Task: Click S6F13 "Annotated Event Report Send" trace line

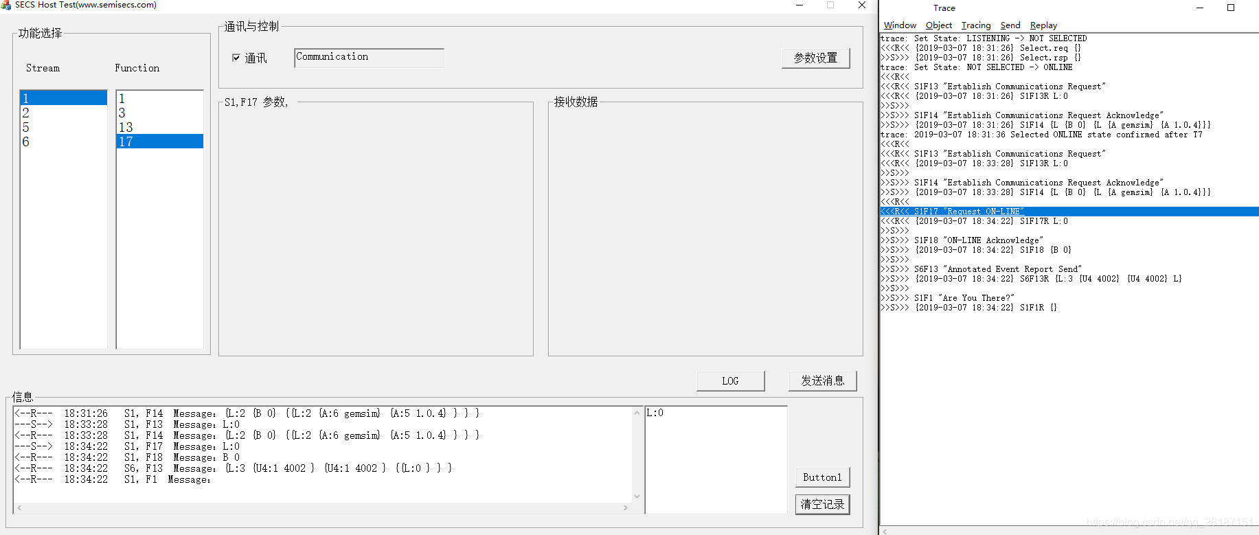Action: [981, 269]
